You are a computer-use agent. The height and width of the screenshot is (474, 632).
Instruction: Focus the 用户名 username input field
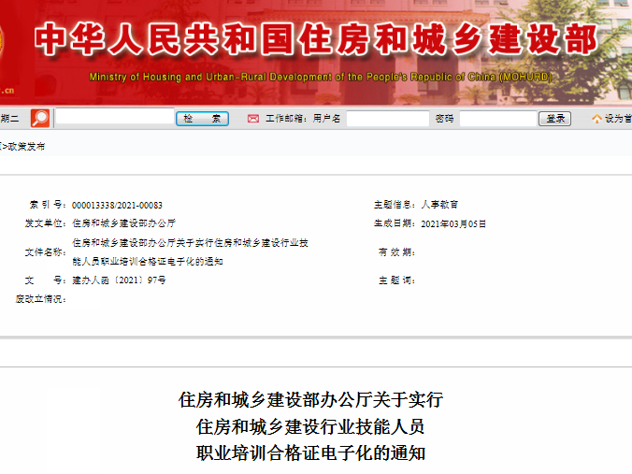[388, 119]
